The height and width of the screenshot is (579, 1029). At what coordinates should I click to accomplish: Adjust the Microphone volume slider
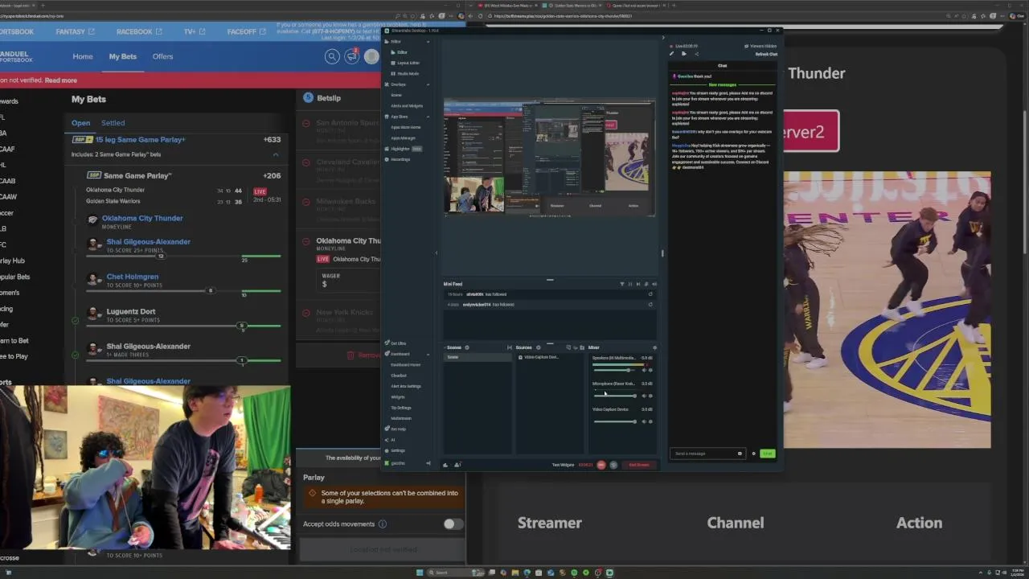pyautogui.click(x=615, y=396)
